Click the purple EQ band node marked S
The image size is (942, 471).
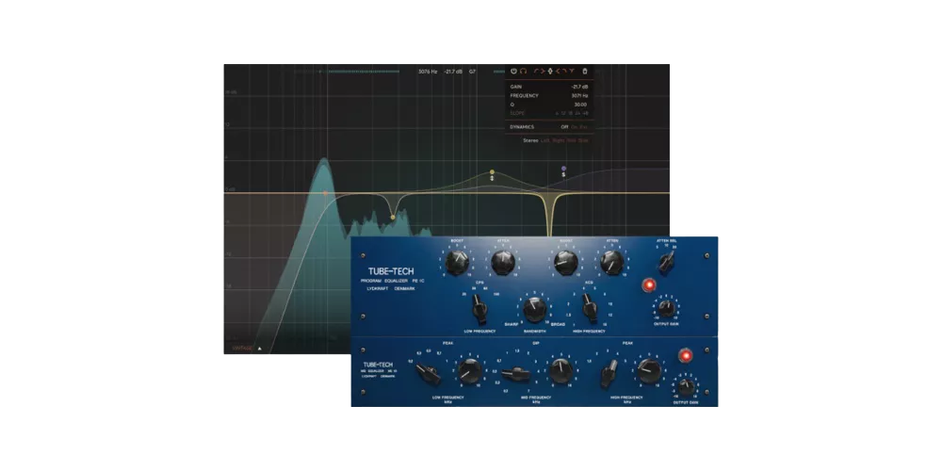(x=563, y=169)
